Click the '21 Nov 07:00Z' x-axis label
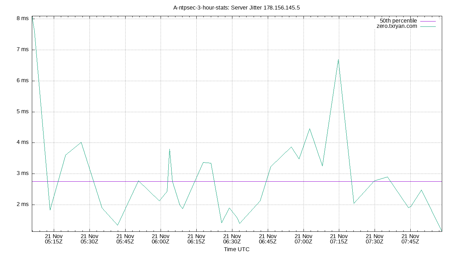This screenshot has width=474, height=254. (304, 239)
